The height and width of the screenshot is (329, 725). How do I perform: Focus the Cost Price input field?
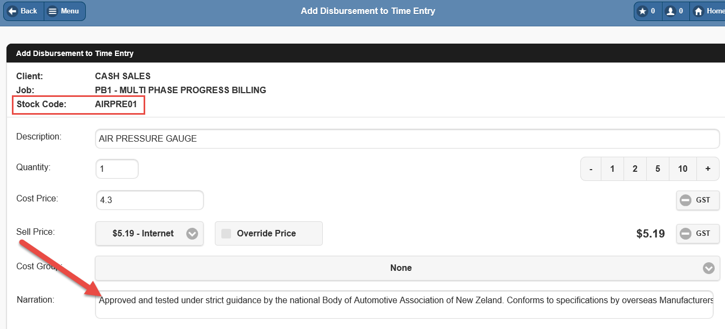[x=150, y=200]
